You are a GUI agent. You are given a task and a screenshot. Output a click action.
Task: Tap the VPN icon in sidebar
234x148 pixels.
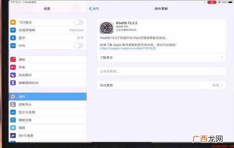click(x=13, y=46)
